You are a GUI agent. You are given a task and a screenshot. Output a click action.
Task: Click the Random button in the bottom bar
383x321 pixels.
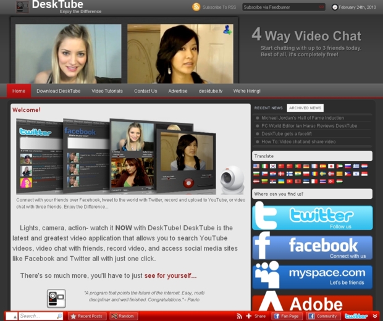124,316
